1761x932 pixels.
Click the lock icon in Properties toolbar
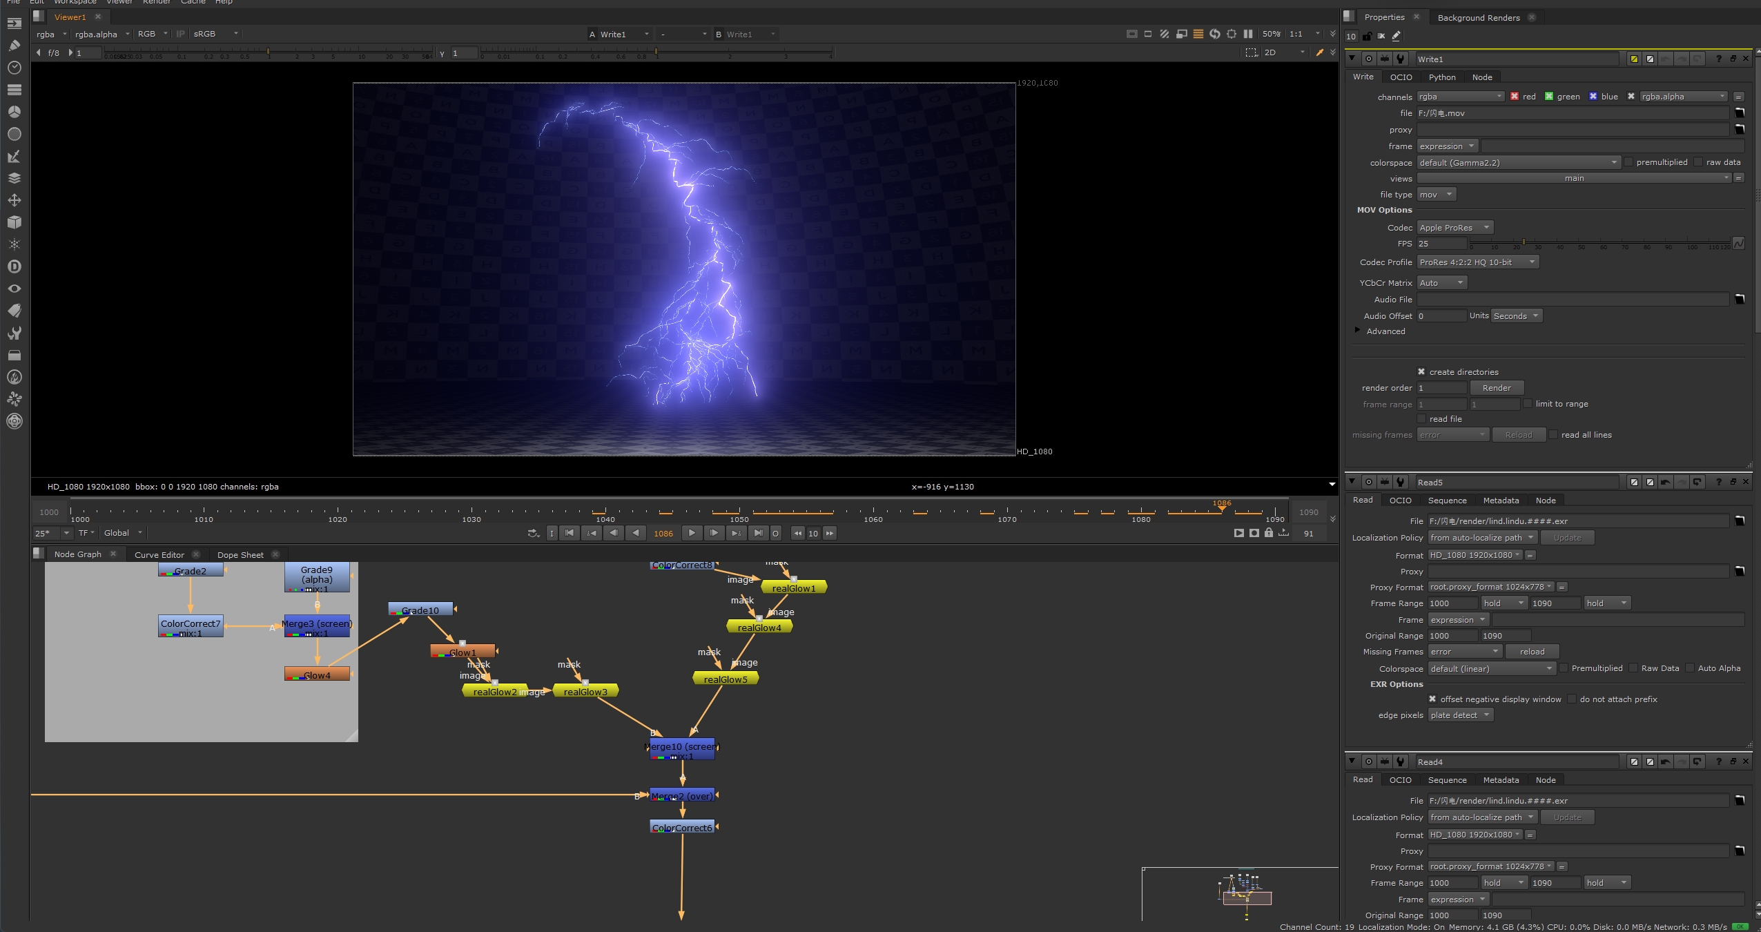coord(1367,36)
